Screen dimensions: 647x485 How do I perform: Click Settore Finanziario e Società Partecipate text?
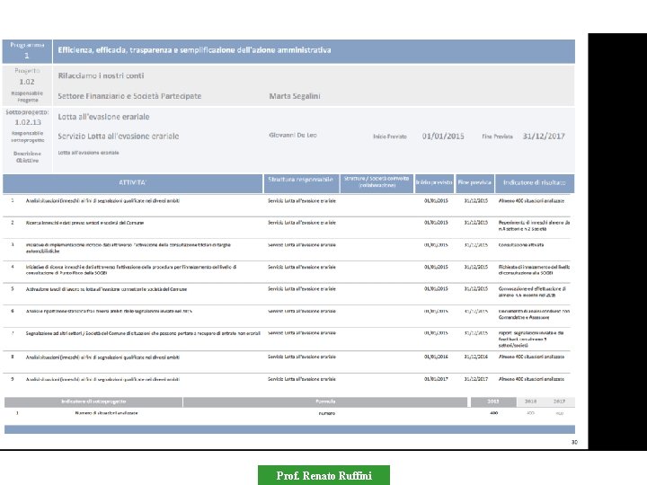[129, 96]
